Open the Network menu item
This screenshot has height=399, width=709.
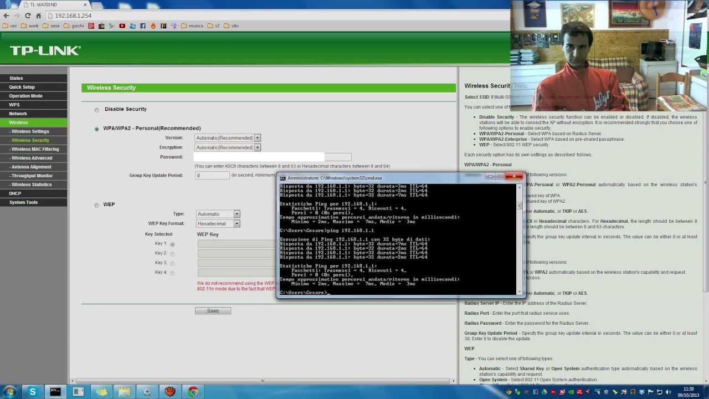tap(33, 114)
